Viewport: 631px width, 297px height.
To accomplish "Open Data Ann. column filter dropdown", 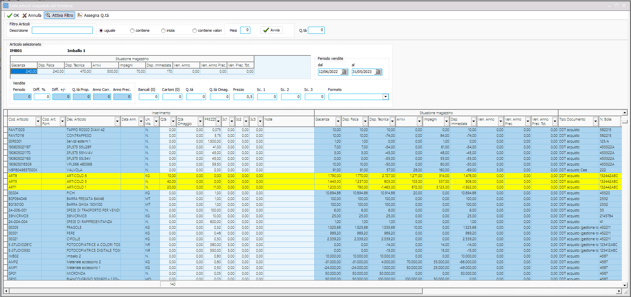I will click(x=141, y=122).
